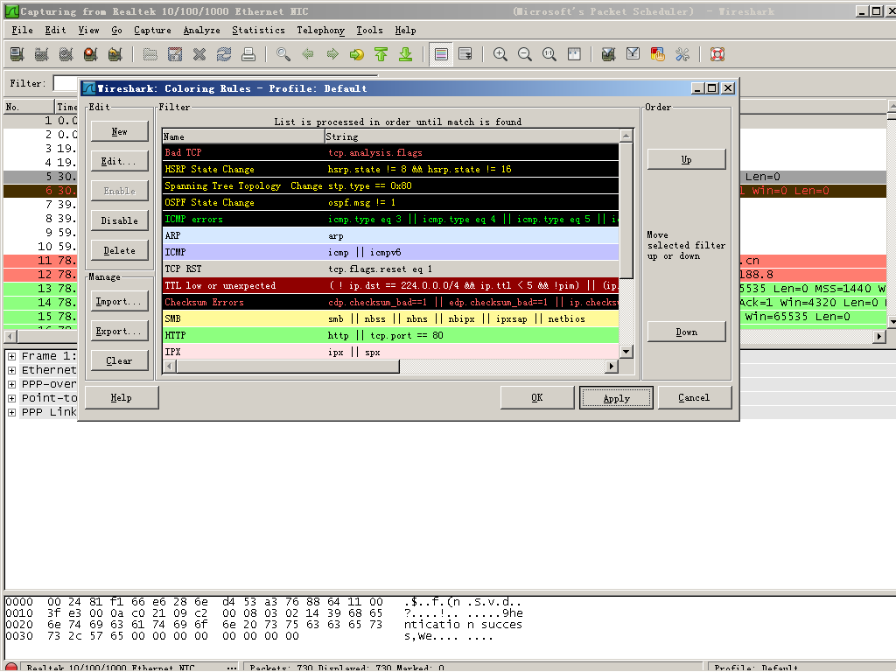This screenshot has height=672, width=896.
Task: Select the SMB yellow coloring rule
Action: [391, 318]
